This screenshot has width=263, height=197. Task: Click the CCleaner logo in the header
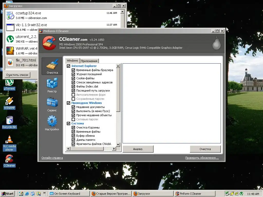[x=49, y=43]
